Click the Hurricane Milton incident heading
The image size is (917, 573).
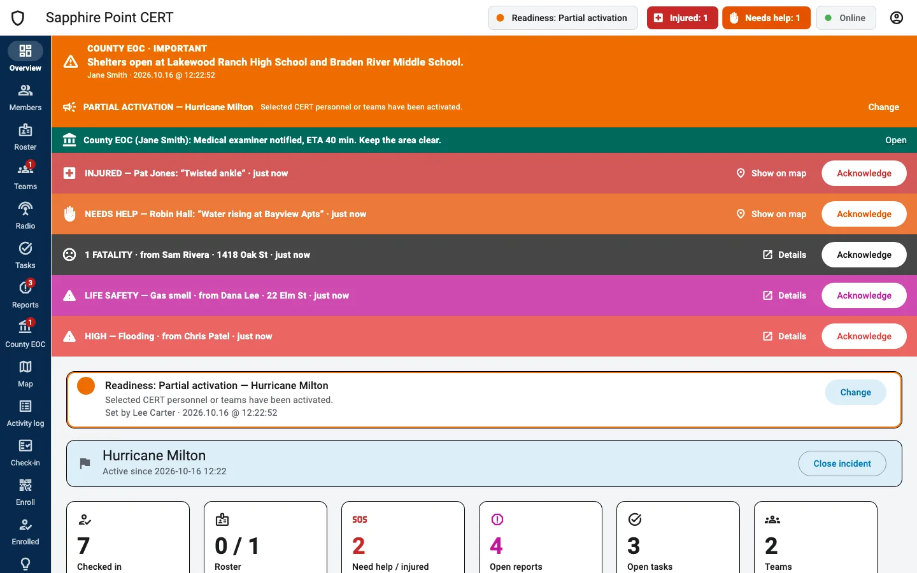pyautogui.click(x=154, y=456)
